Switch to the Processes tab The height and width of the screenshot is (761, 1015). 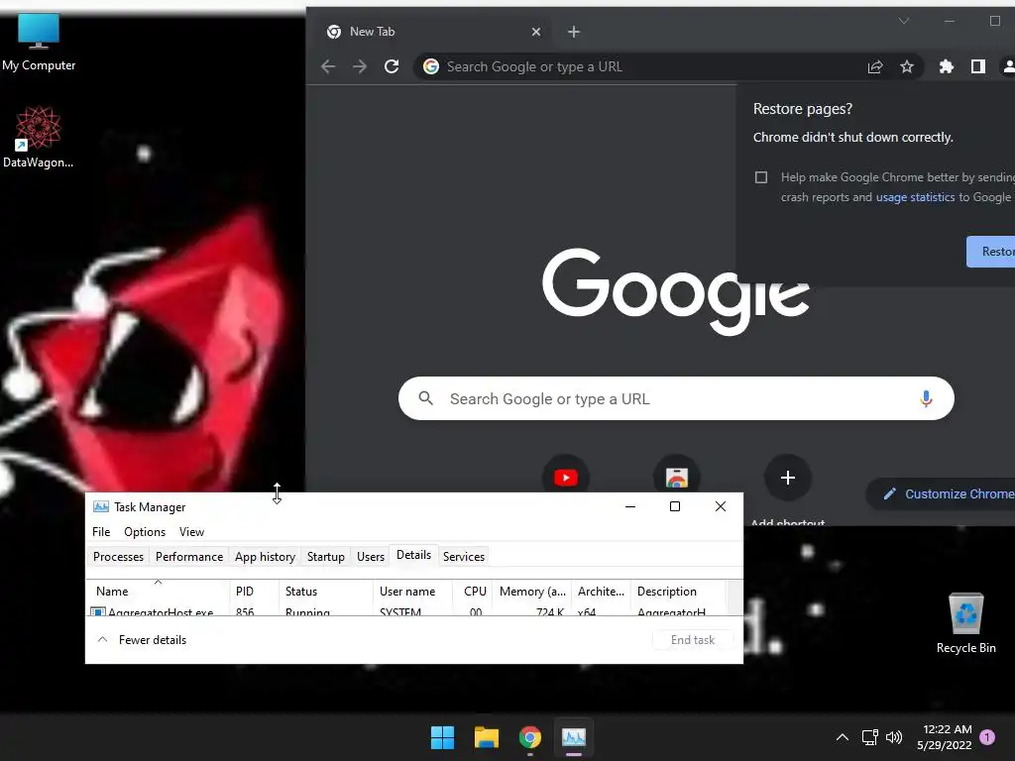click(118, 557)
